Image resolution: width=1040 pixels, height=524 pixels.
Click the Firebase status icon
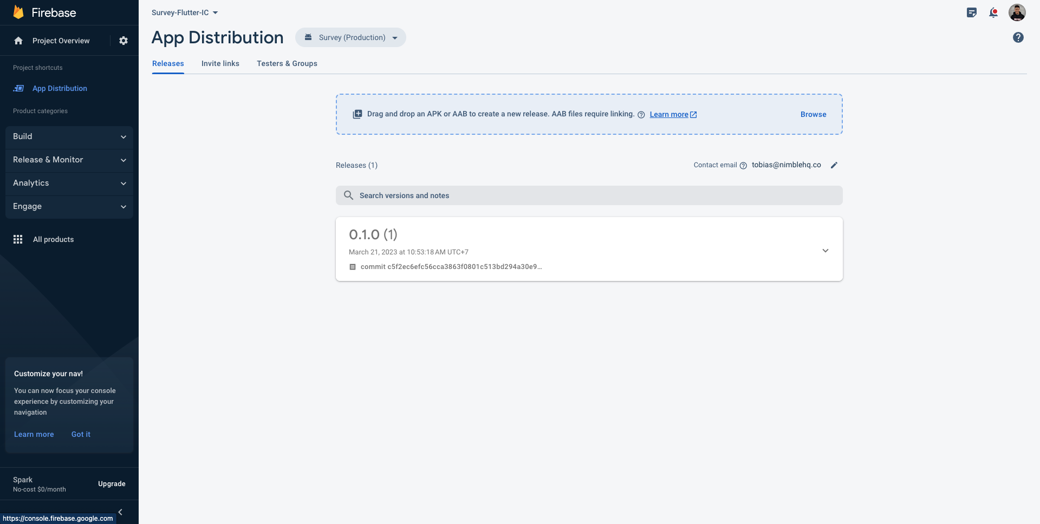coord(971,12)
